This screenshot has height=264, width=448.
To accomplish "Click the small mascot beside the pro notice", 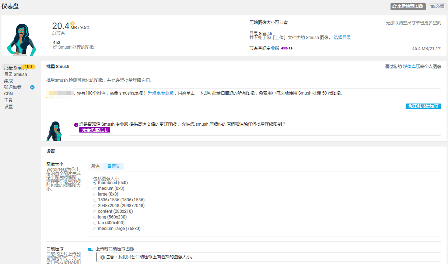I will tap(54, 131).
